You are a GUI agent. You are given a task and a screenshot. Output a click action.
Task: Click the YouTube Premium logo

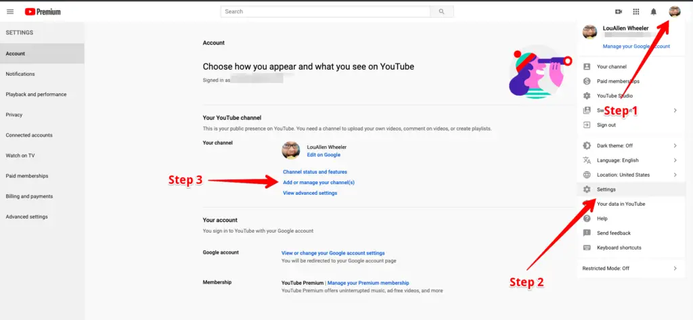coord(43,12)
